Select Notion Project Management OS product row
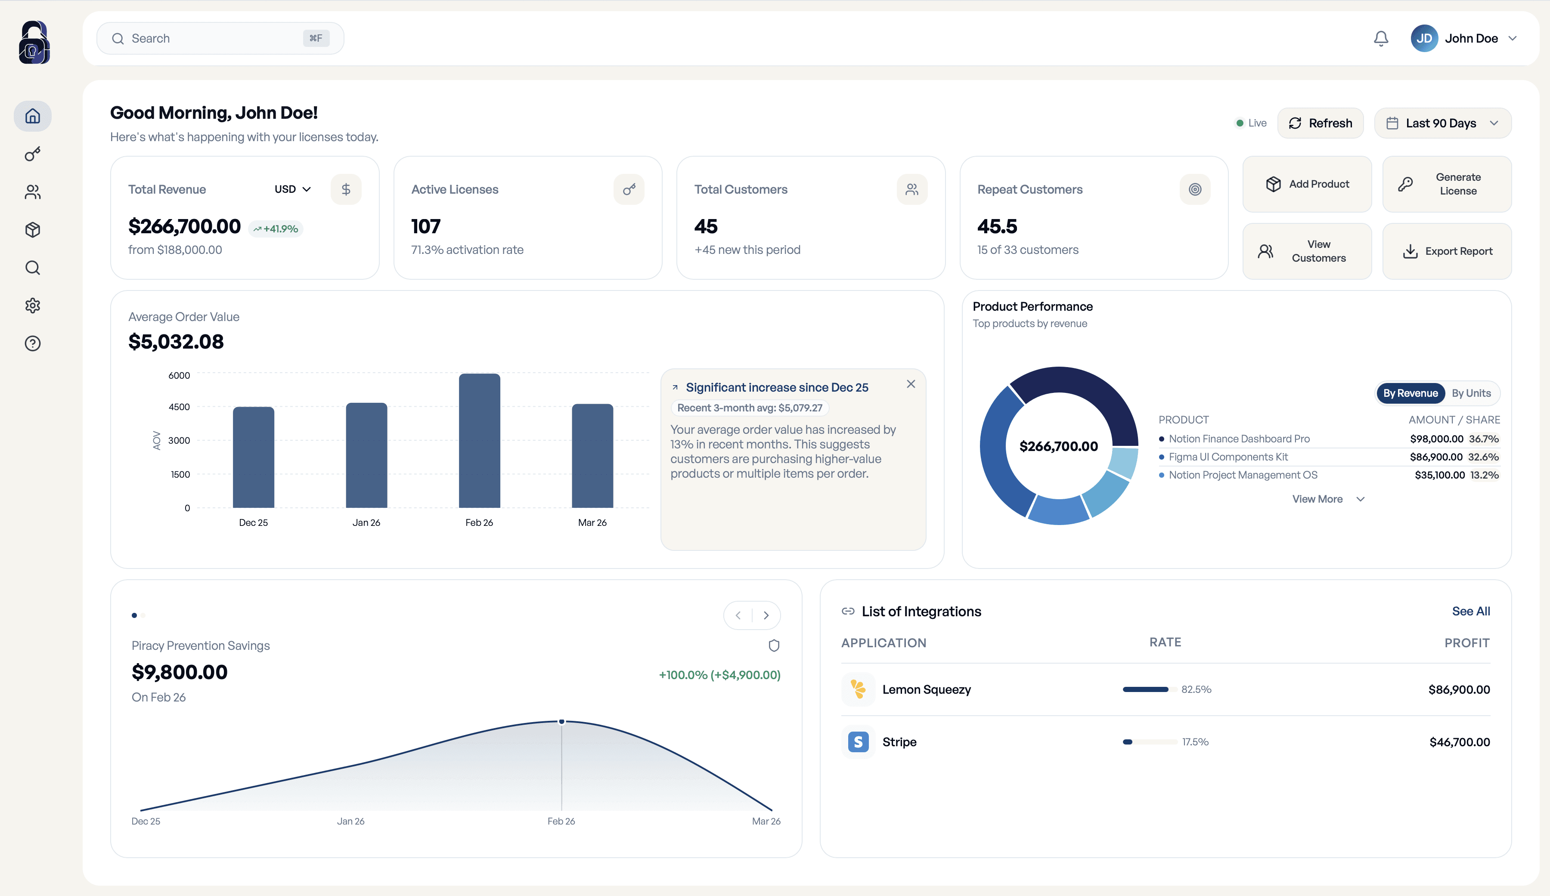 pyautogui.click(x=1329, y=475)
